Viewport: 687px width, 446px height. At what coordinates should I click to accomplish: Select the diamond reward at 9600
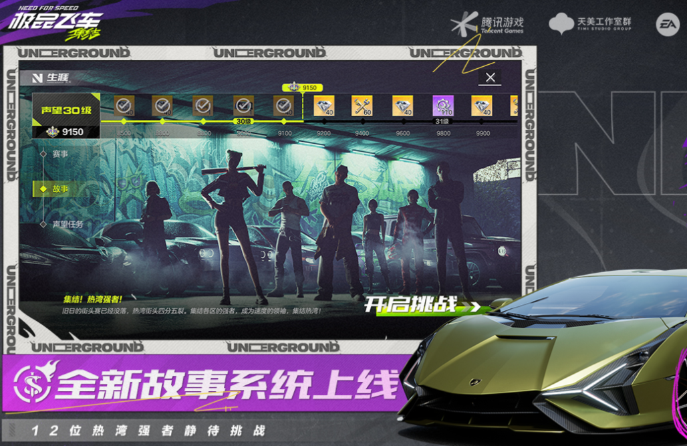pyautogui.click(x=403, y=106)
